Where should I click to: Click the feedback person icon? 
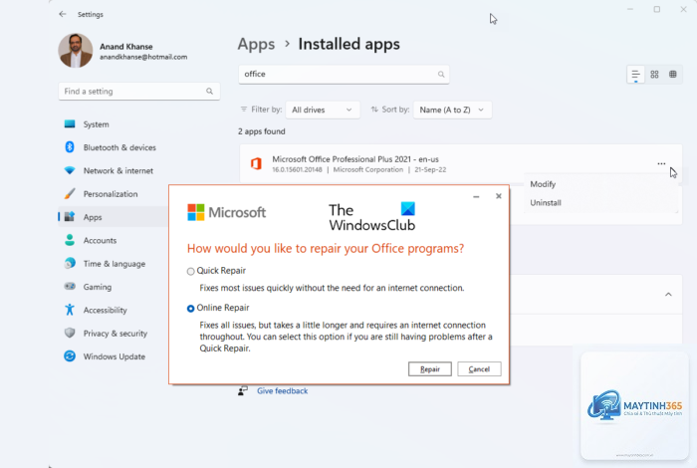[x=243, y=390]
